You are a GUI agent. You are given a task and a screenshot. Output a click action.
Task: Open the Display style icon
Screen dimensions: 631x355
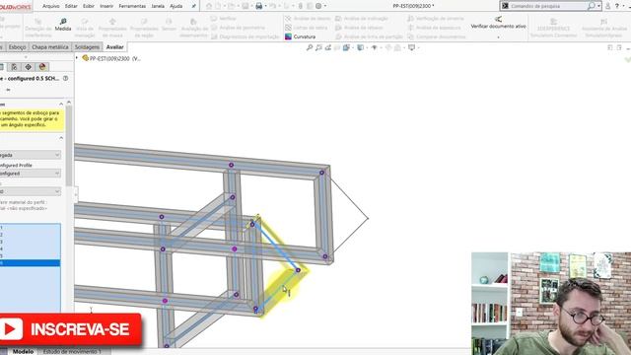pyautogui.click(x=360, y=47)
